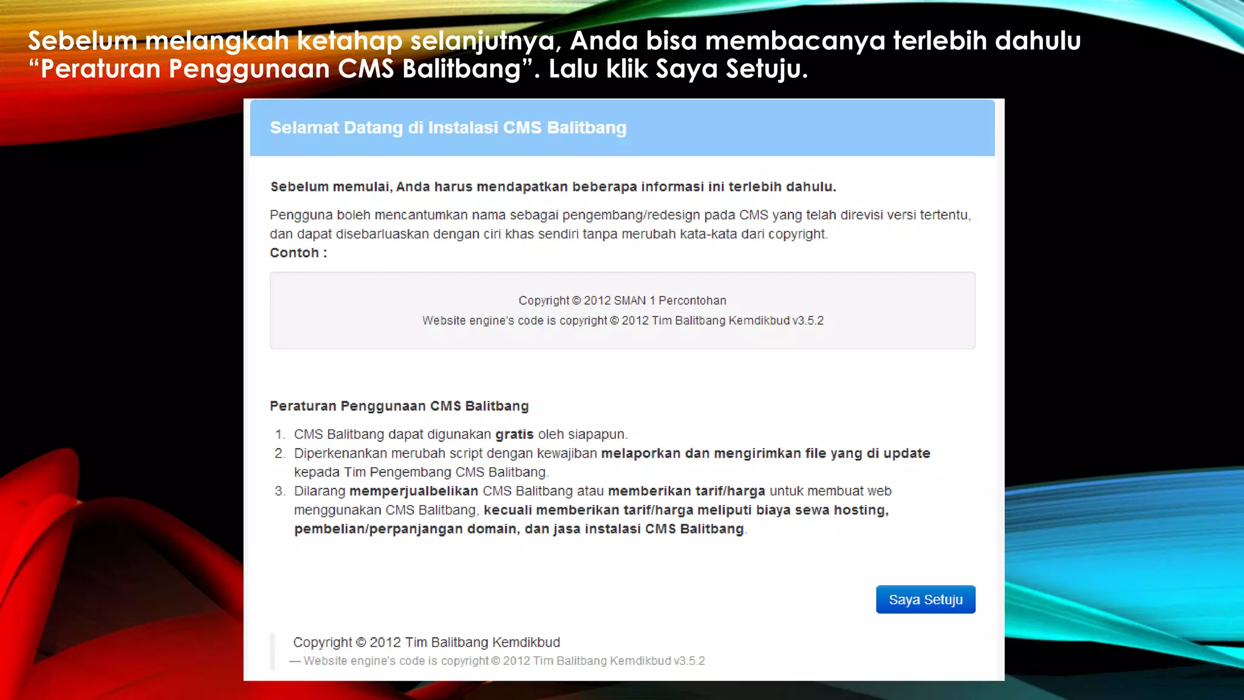
Task: Click footer 'Copyright © 2012 Tim Balitbang Kemdikbud'
Action: point(426,642)
